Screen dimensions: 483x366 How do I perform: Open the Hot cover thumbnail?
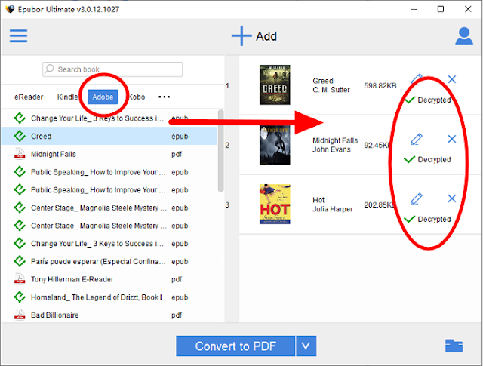(x=275, y=204)
